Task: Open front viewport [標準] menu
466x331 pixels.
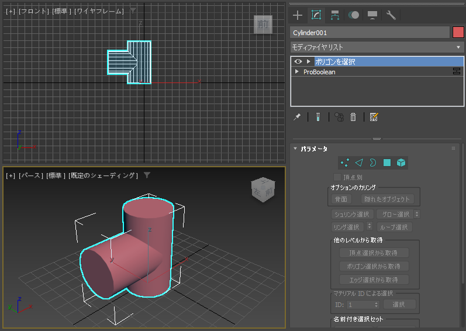Action: 61,11
